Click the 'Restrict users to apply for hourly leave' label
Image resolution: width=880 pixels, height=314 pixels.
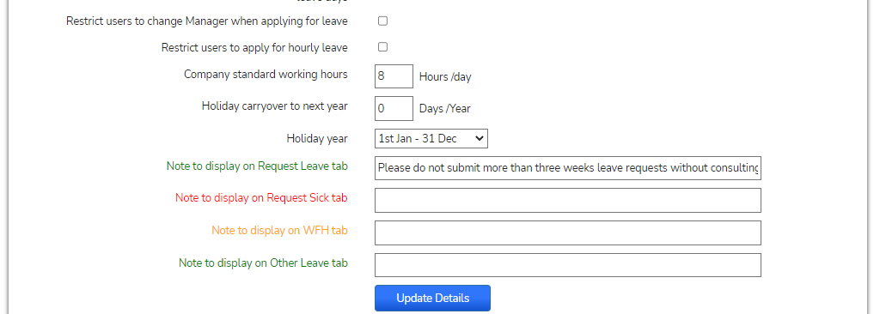[x=254, y=48]
